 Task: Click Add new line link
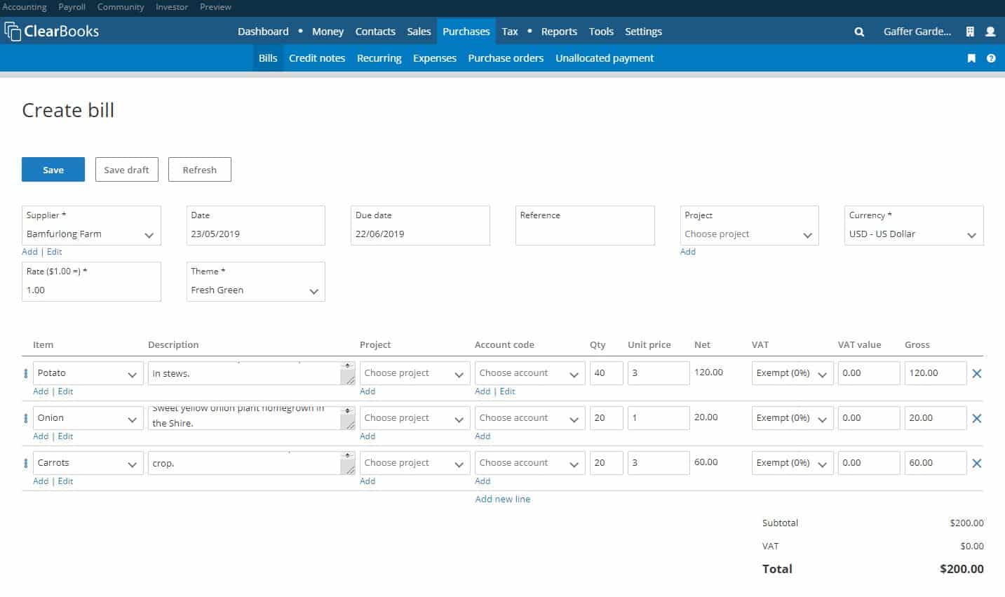click(x=503, y=499)
